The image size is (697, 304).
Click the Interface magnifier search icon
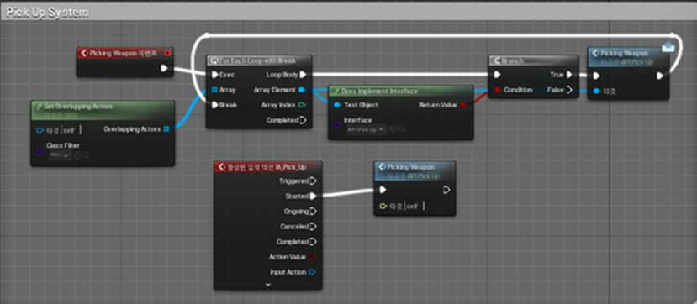point(401,129)
